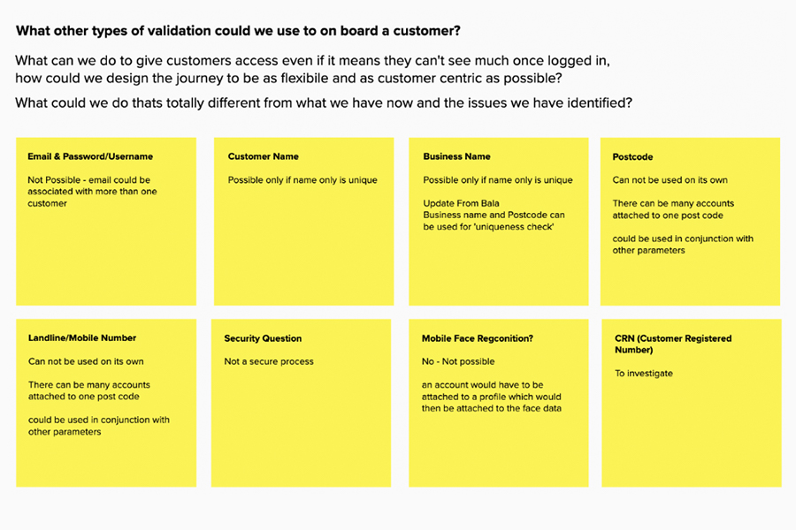Image resolution: width=796 pixels, height=530 pixels.
Task: Select the Business Name sticky note heading
Action: [456, 156]
